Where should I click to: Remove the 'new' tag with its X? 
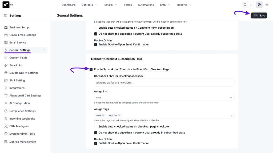coord(103,115)
